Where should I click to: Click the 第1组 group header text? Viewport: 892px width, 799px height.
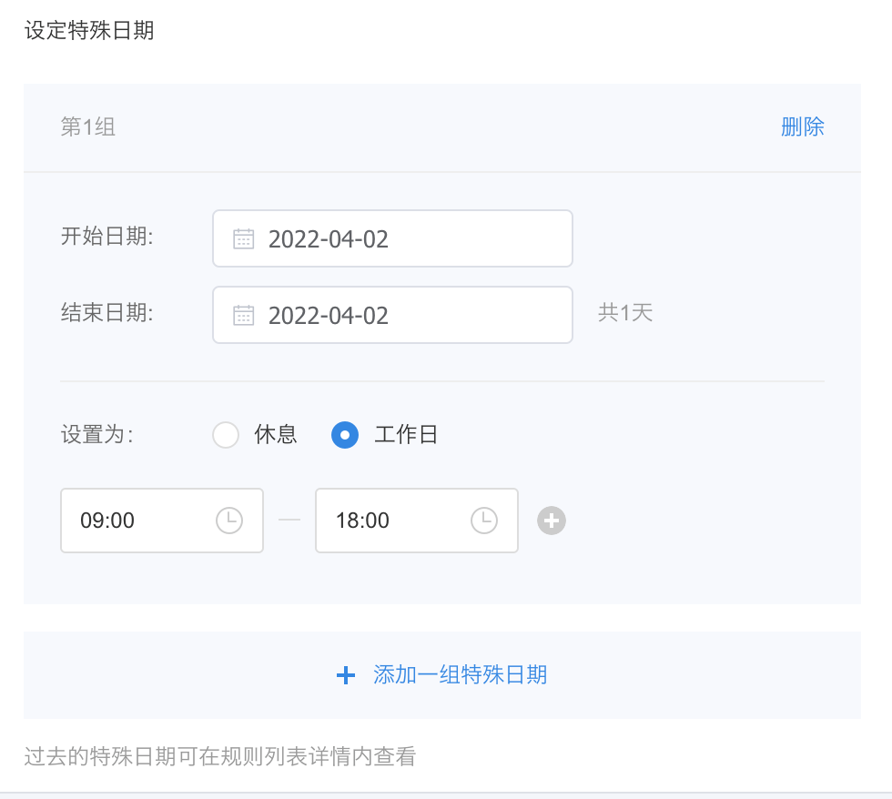tap(88, 126)
